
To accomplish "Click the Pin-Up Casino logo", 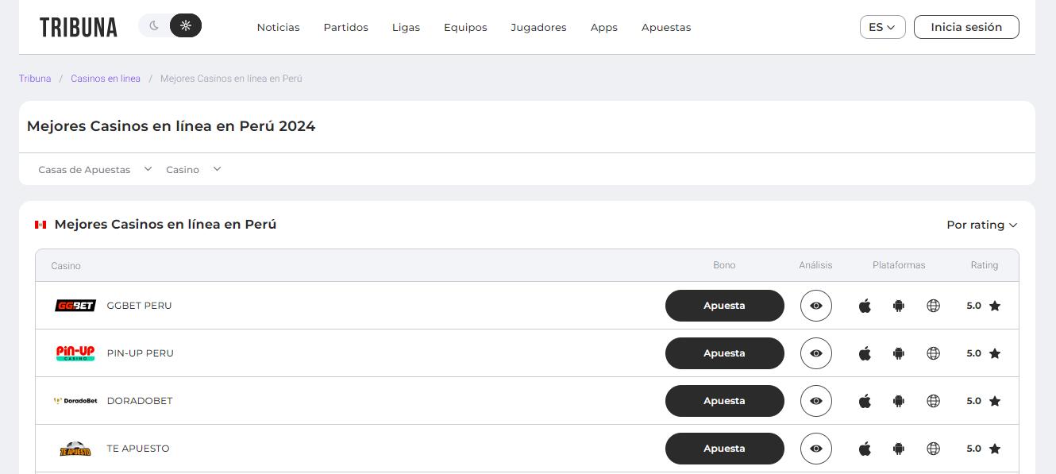I will coord(75,353).
